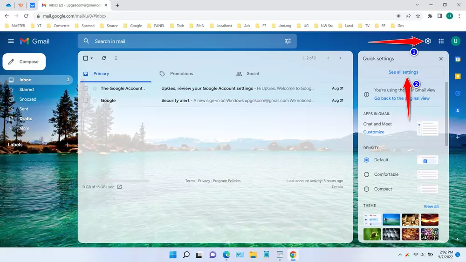The width and height of the screenshot is (466, 262).
Task: Open the Drafts folder
Action: click(26, 119)
